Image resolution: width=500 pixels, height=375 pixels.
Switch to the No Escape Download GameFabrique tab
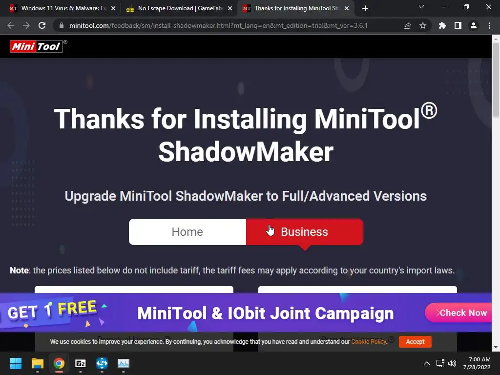click(x=179, y=8)
